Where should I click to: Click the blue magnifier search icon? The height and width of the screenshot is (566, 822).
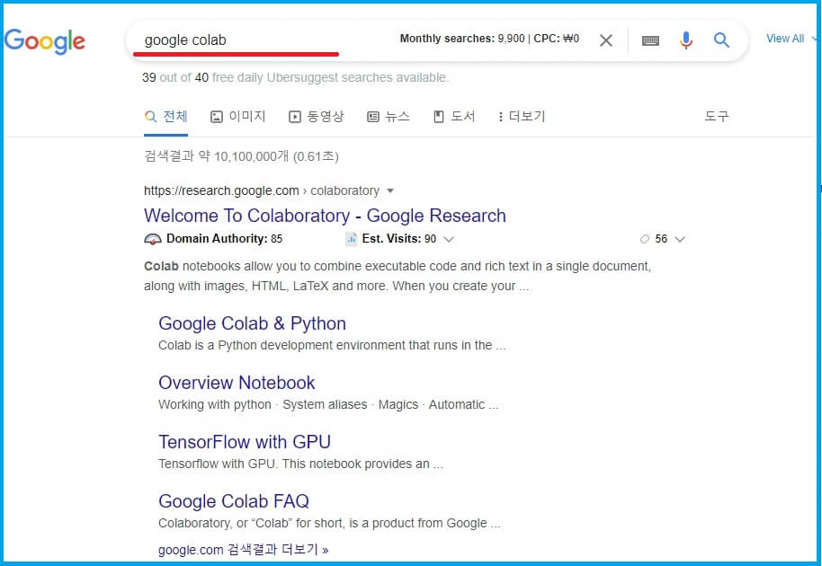pyautogui.click(x=722, y=40)
